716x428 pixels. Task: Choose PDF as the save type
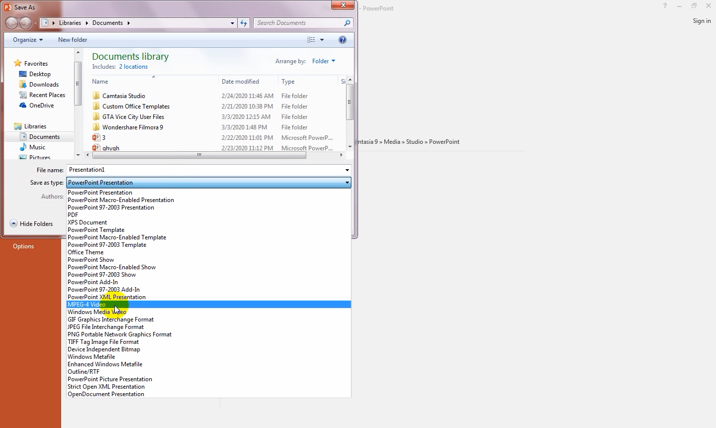pos(209,215)
